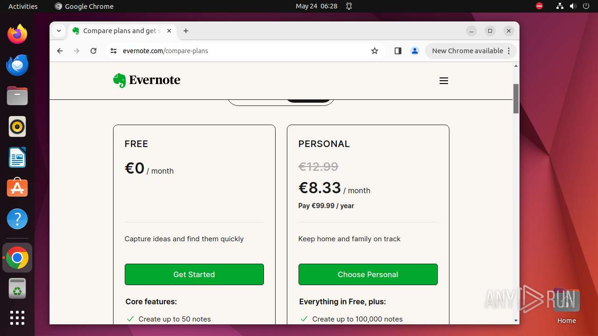
Task: View site information icon in address bar
Action: point(114,51)
